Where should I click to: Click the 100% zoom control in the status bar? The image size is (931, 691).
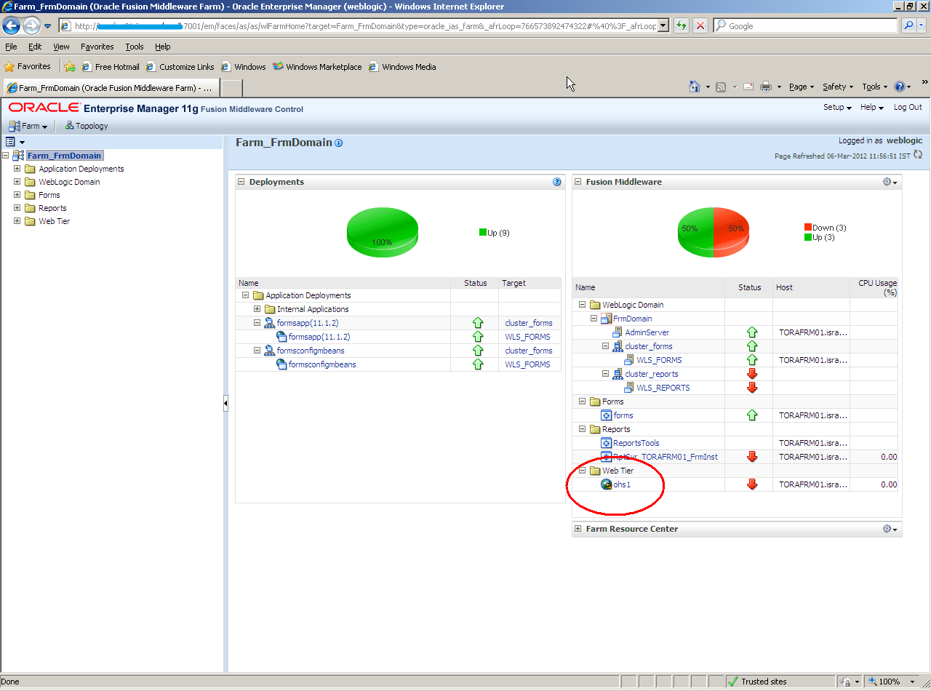pyautogui.click(x=889, y=681)
